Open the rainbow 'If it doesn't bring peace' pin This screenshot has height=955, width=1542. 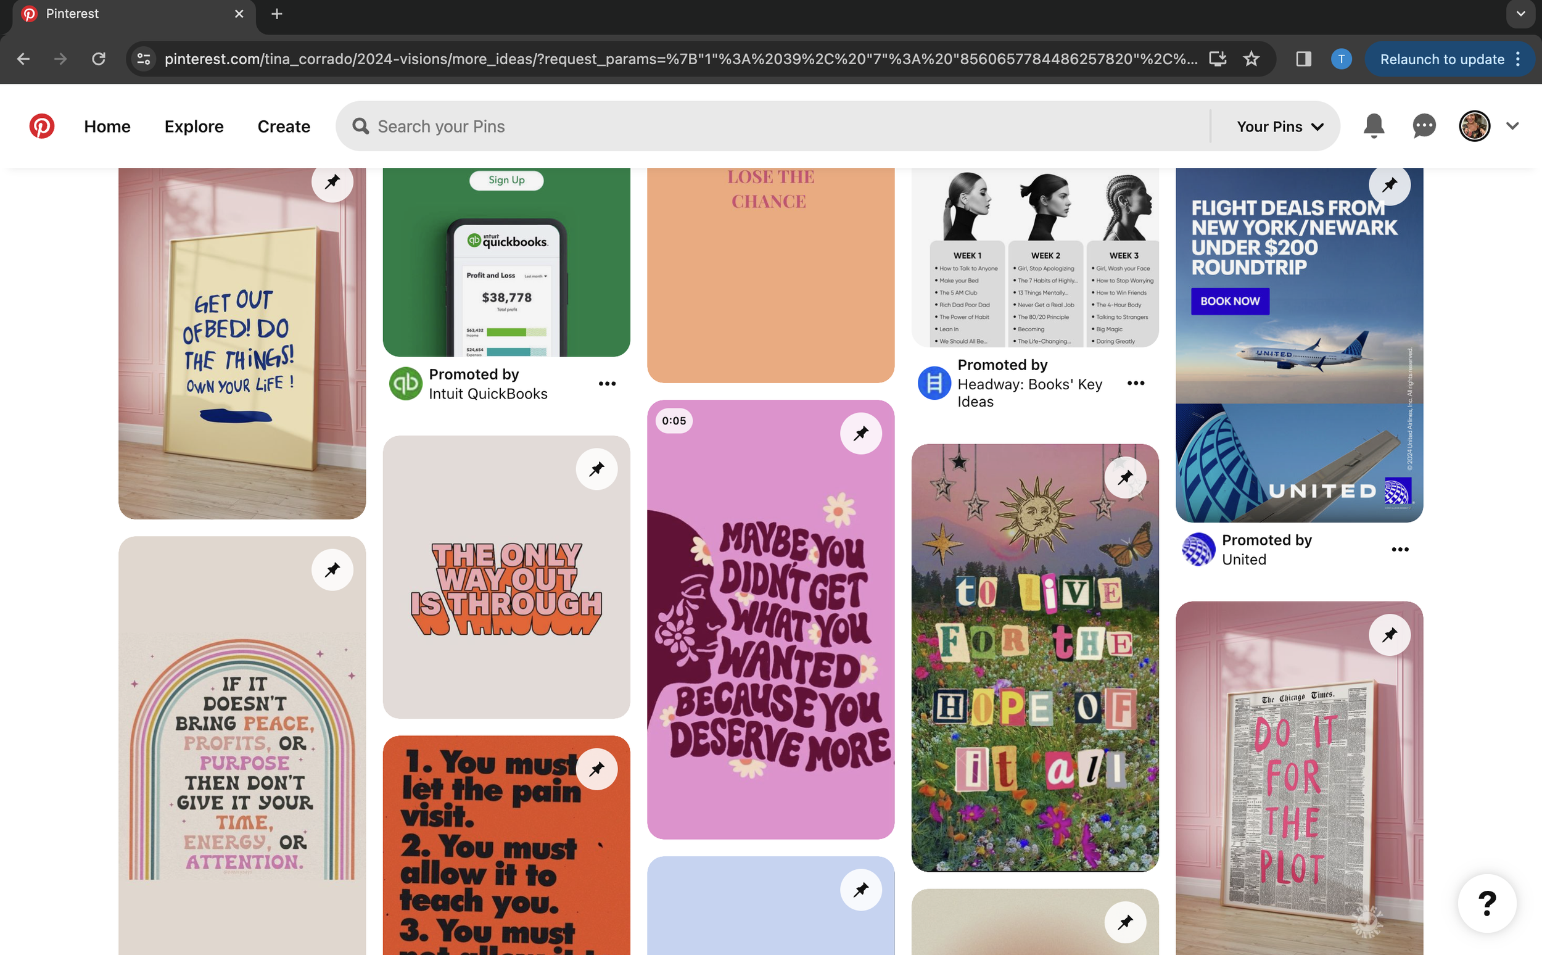(x=242, y=758)
